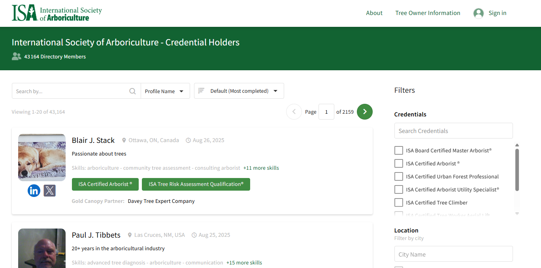This screenshot has width=541, height=268.
Task: Click the 'of 2159' page count
Action: tap(345, 112)
